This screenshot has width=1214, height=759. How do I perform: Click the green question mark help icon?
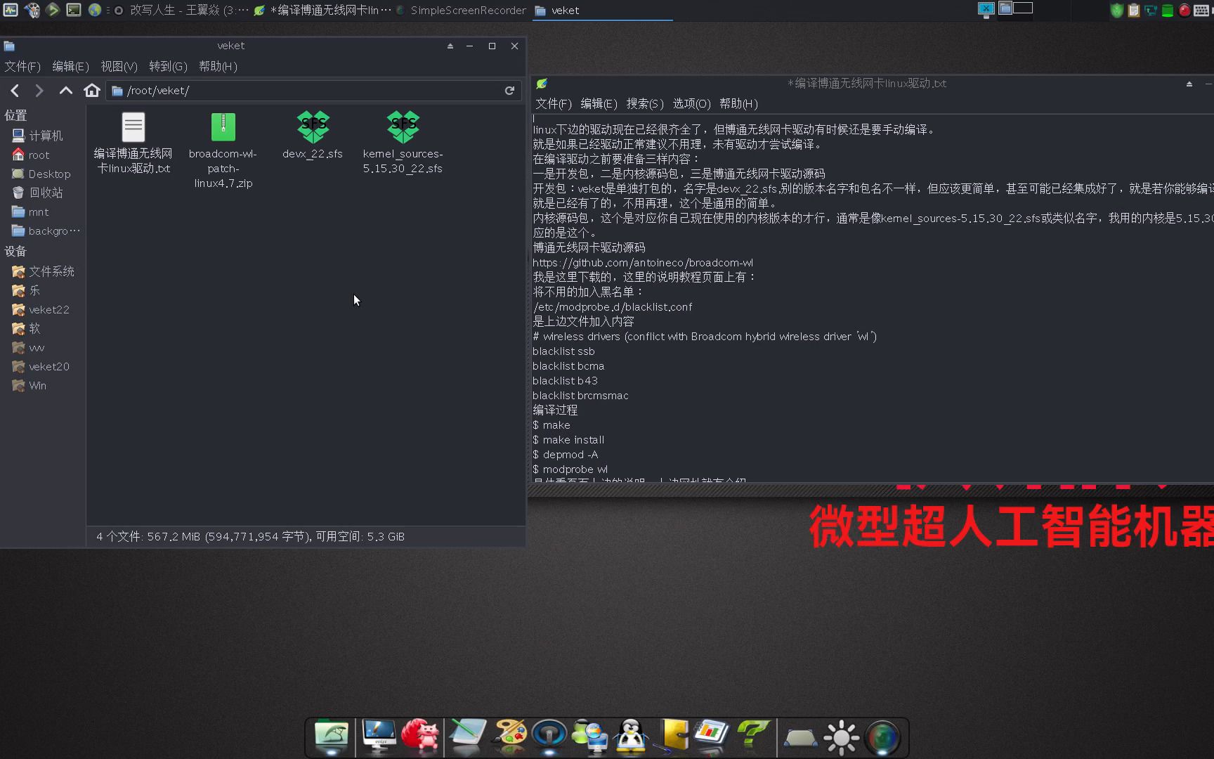pyautogui.click(x=753, y=737)
